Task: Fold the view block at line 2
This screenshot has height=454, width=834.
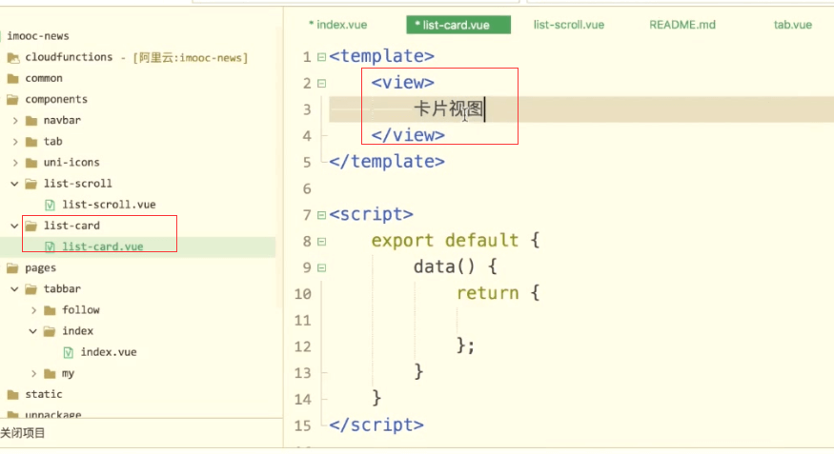Action: coord(322,84)
